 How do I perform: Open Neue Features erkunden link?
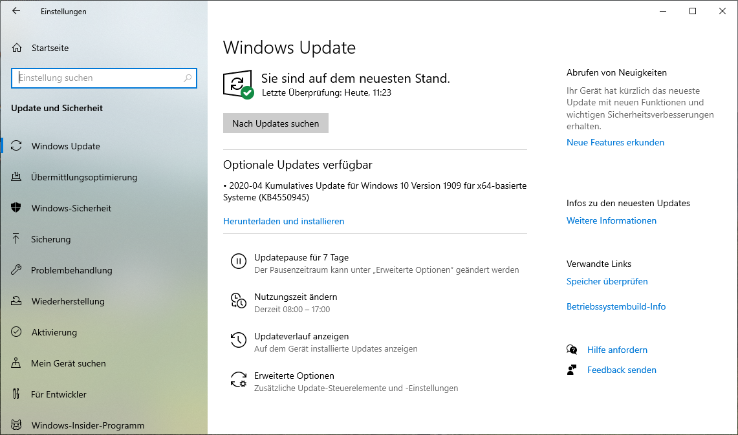point(615,142)
